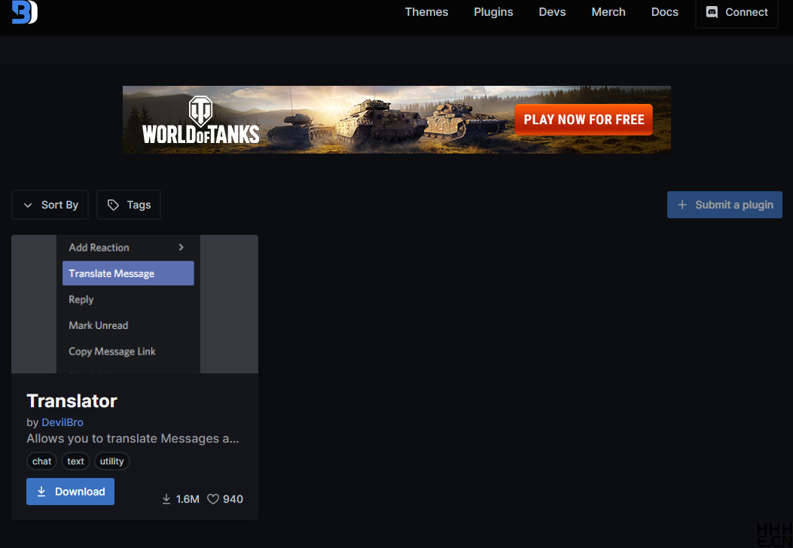Open the Tags filter

pyautogui.click(x=129, y=205)
